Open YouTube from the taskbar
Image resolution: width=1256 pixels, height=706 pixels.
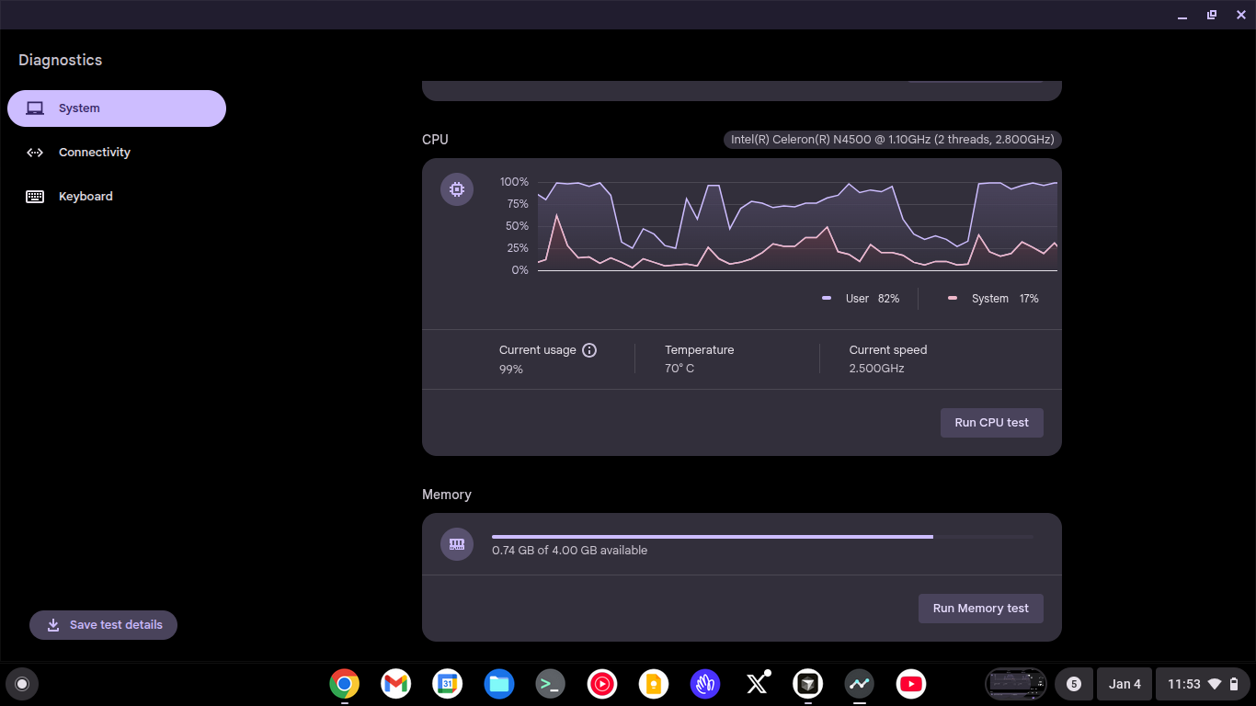point(911,684)
